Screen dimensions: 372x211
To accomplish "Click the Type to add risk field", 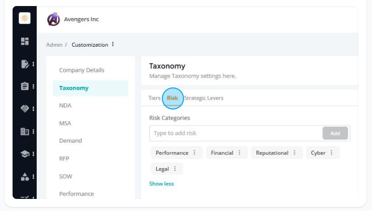I will pyautogui.click(x=236, y=133).
